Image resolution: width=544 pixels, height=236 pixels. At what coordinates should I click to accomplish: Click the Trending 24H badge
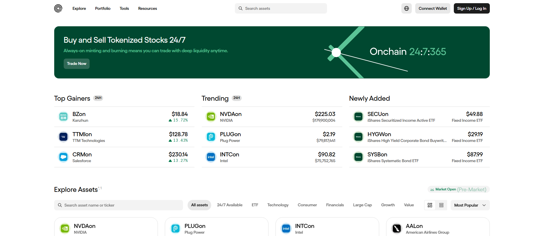[x=237, y=98]
